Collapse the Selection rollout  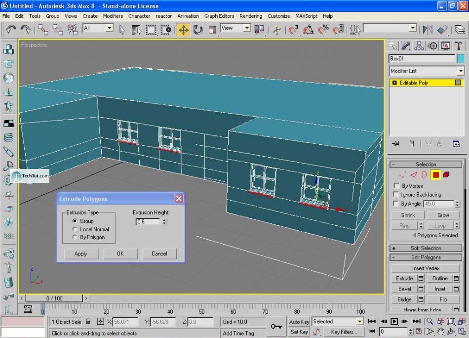click(426, 165)
